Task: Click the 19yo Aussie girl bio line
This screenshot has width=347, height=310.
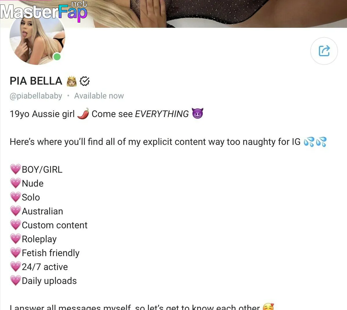Action: pos(106,114)
